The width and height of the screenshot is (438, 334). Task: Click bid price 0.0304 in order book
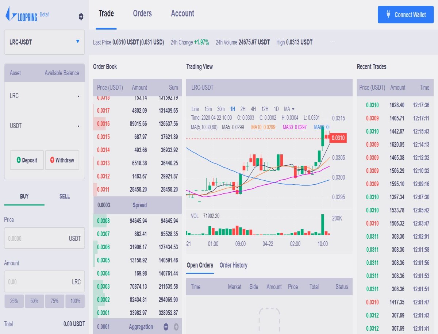point(103,273)
